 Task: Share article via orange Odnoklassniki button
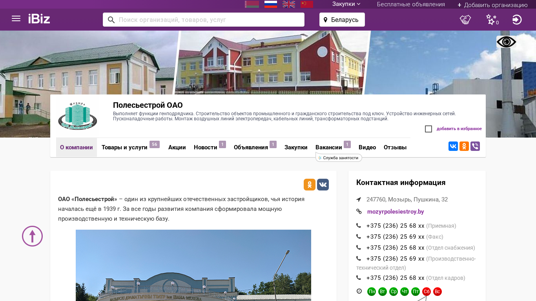[x=310, y=185]
